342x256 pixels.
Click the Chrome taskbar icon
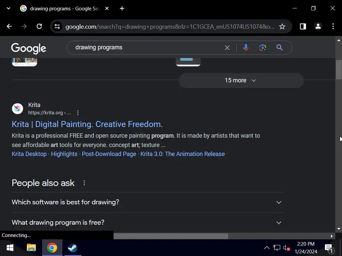tap(52, 248)
